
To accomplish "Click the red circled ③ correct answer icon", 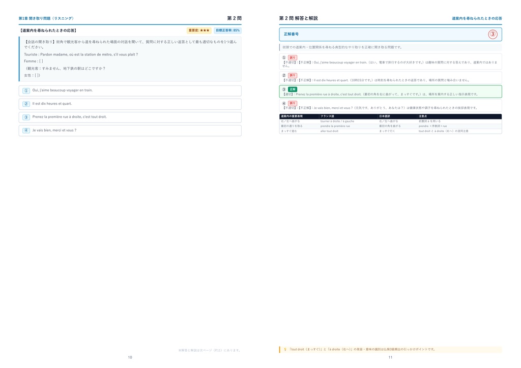I will tap(493, 34).
